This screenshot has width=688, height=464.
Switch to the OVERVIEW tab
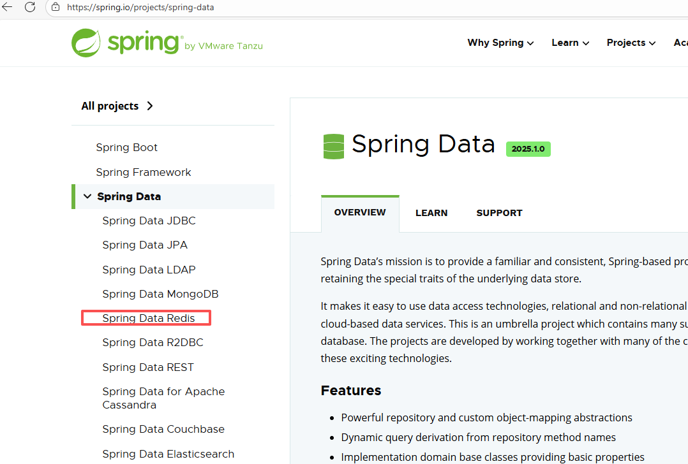pos(360,212)
